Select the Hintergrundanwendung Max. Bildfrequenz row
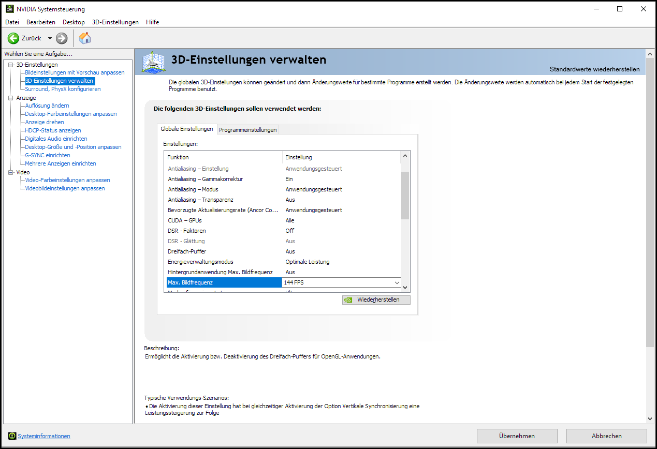This screenshot has height=449, width=657. [x=283, y=272]
